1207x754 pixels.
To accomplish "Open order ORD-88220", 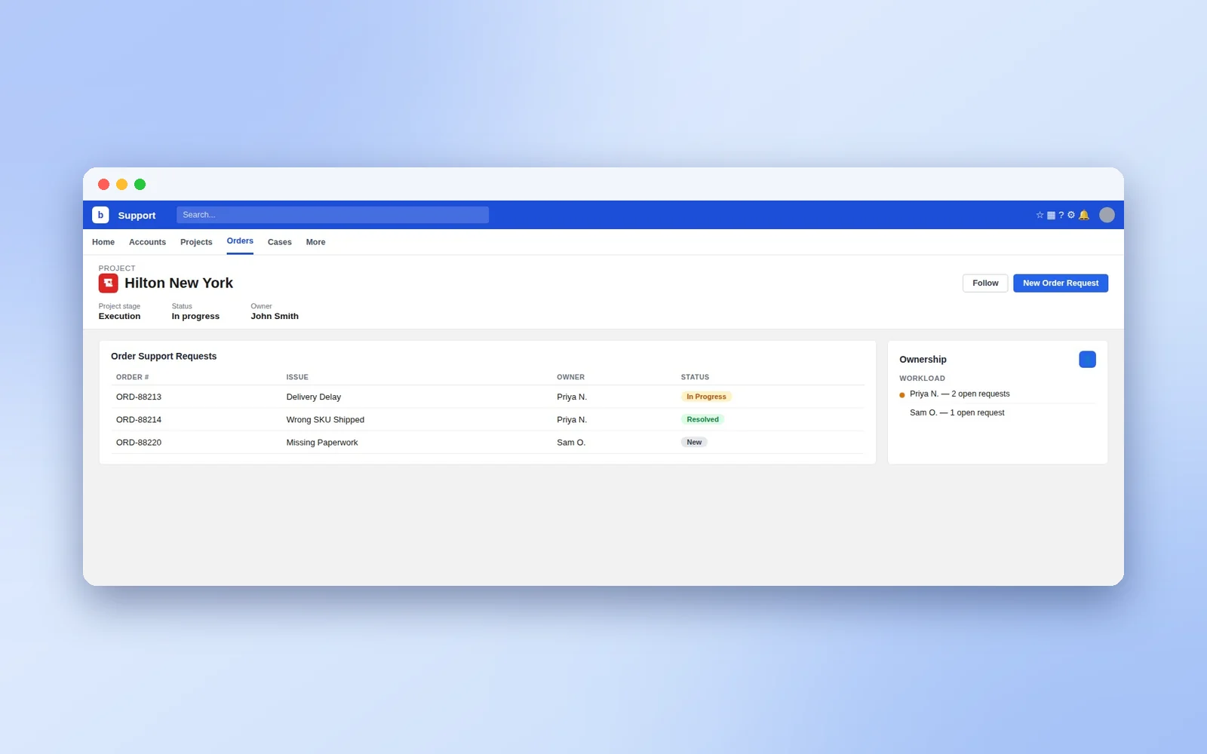I will (139, 443).
